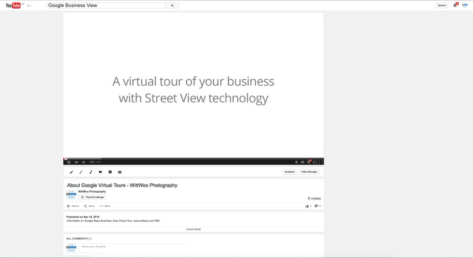
Task: Click the Share your thoughts comment box
Action: [134, 248]
